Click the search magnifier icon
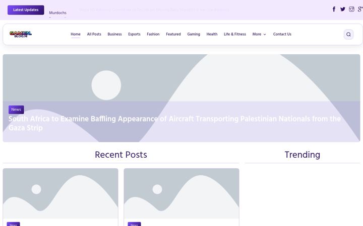The width and height of the screenshot is (363, 226). pos(348,34)
